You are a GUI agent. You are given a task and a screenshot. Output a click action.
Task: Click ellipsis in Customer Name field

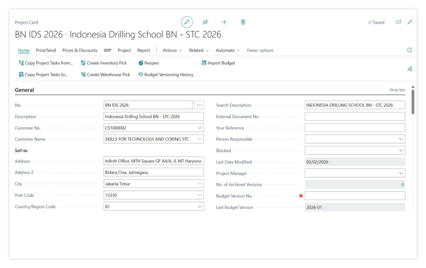(x=200, y=139)
